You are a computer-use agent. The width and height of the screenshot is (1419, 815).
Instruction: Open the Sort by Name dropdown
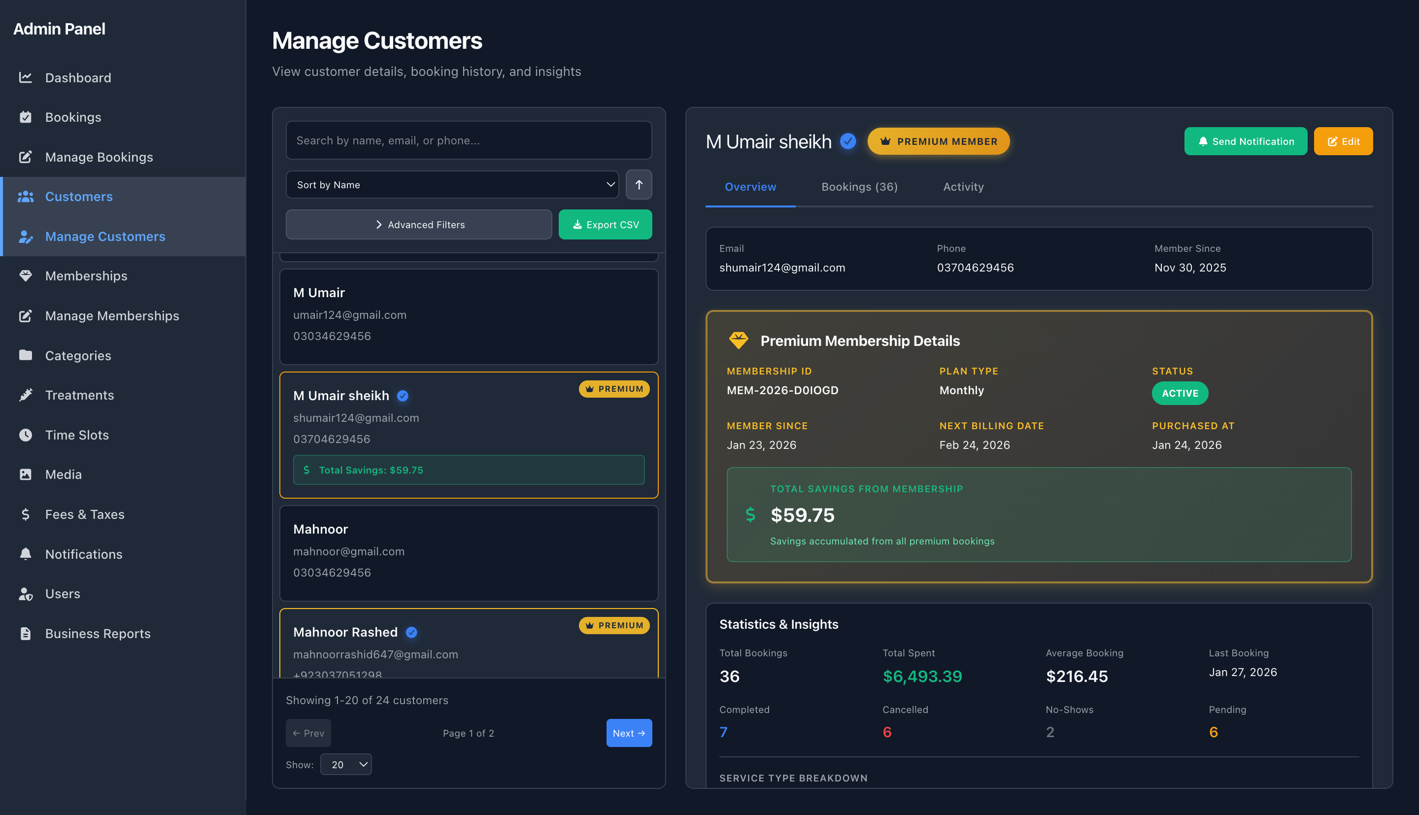point(451,184)
